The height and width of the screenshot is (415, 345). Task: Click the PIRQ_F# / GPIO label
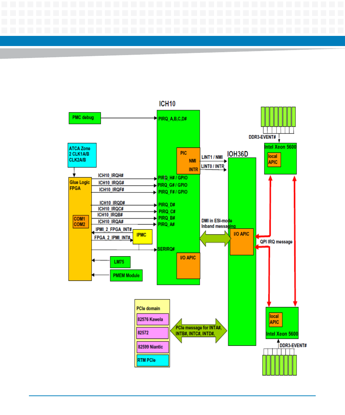pyautogui.click(x=173, y=192)
